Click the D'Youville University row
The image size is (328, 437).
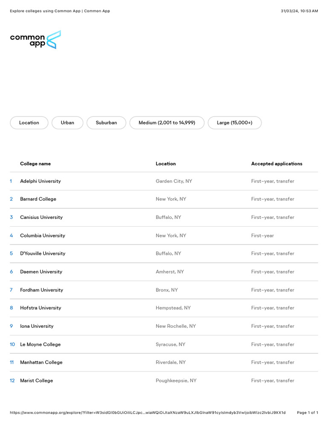pos(43,253)
